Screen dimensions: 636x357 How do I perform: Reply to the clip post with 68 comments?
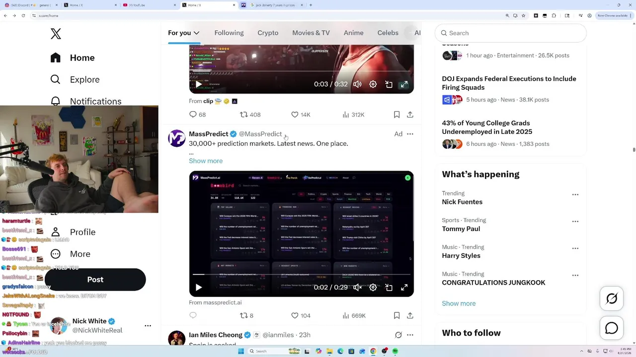pyautogui.click(x=197, y=115)
